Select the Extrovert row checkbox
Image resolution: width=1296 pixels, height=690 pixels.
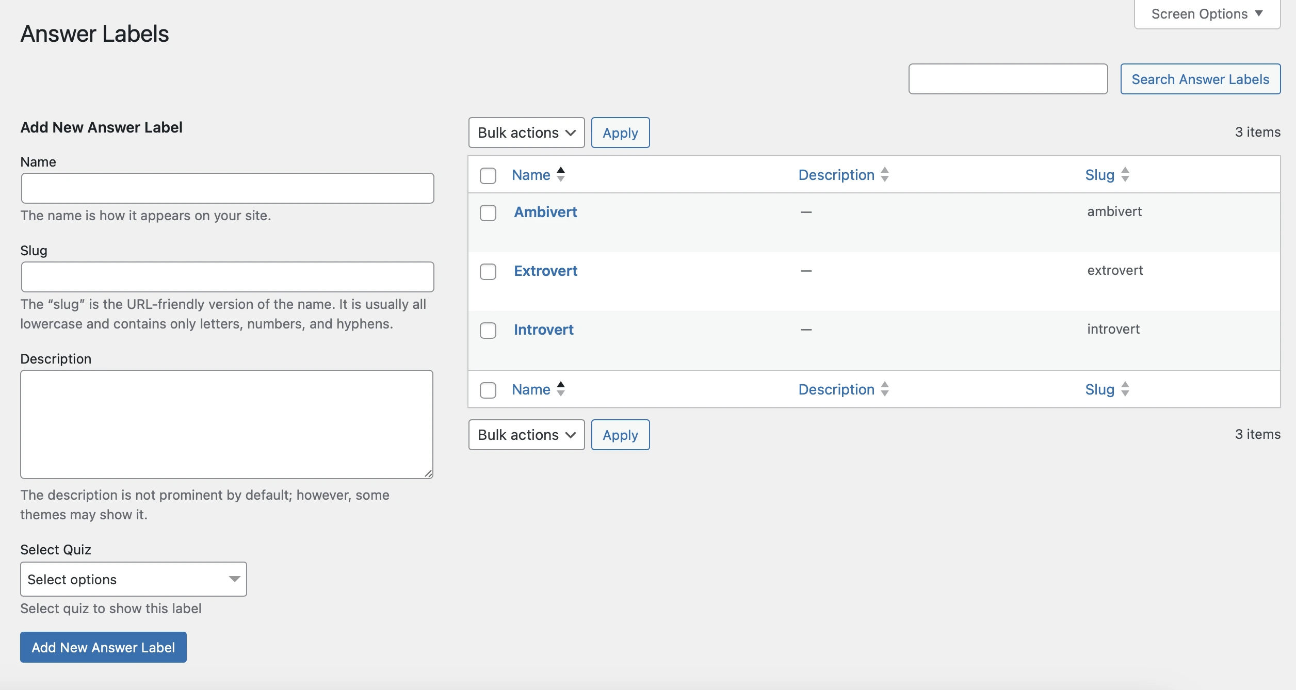pyautogui.click(x=488, y=272)
